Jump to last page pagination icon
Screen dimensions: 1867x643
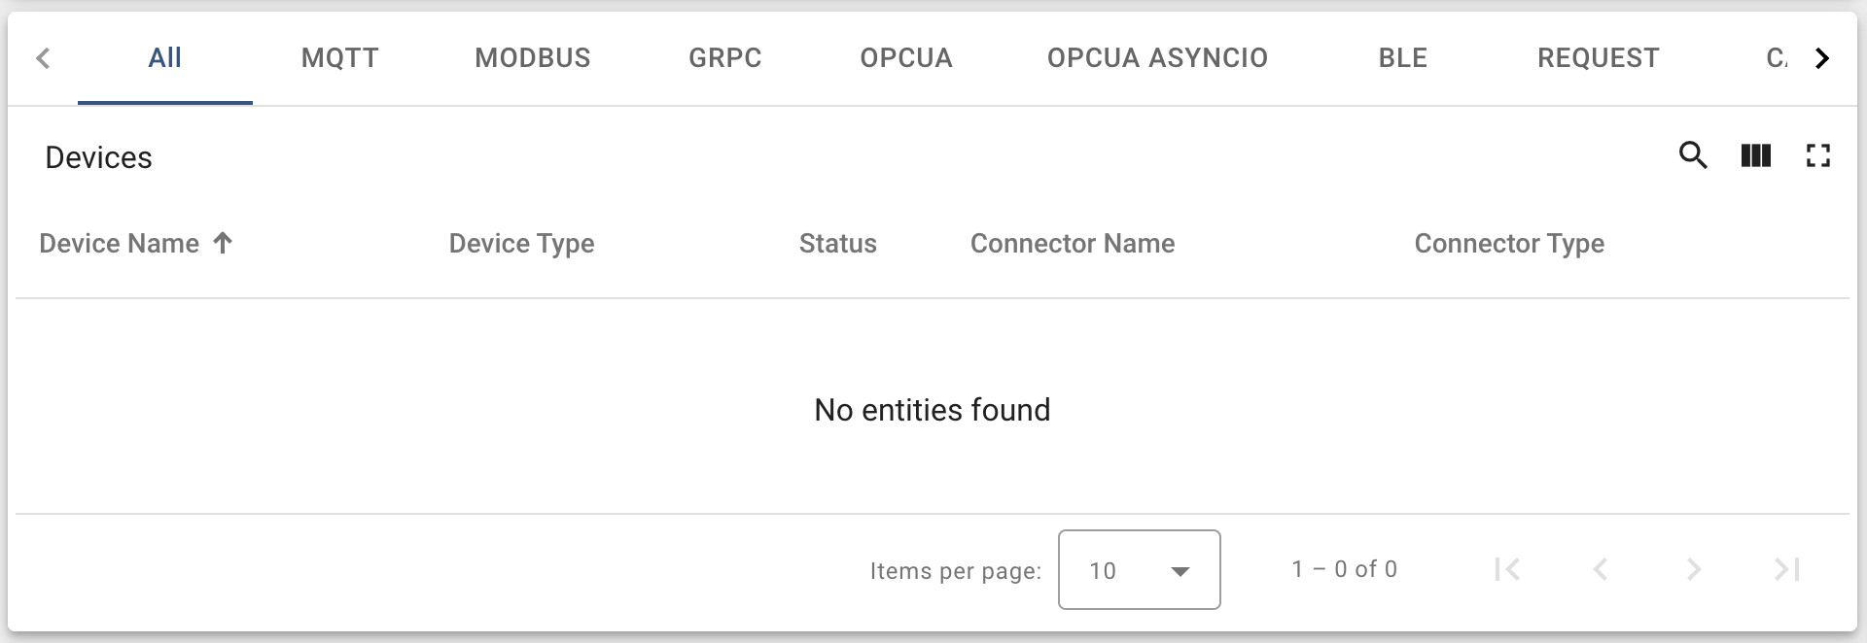[1786, 569]
